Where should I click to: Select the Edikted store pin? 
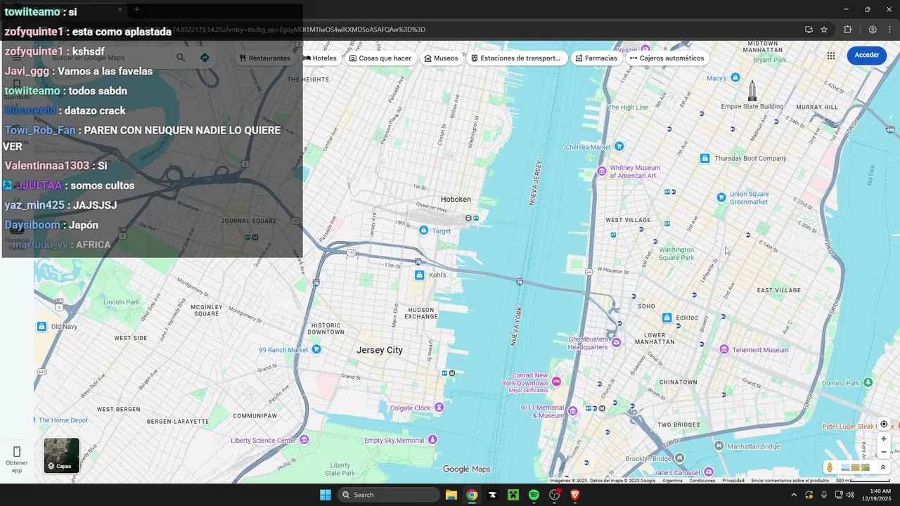coord(667,318)
